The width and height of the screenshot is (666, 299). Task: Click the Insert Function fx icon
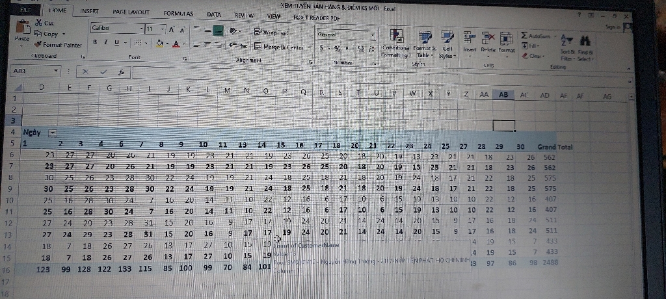point(121,73)
